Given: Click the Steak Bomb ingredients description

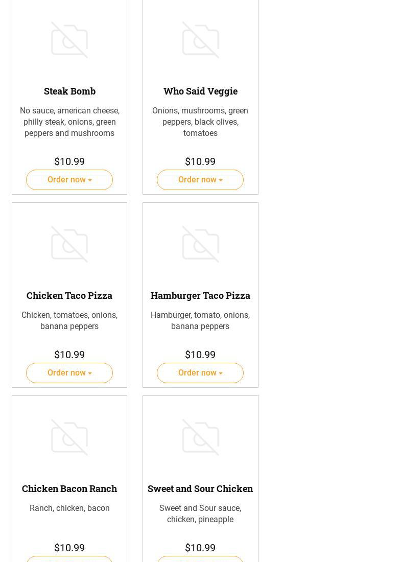Looking at the screenshot, I should coord(69,122).
